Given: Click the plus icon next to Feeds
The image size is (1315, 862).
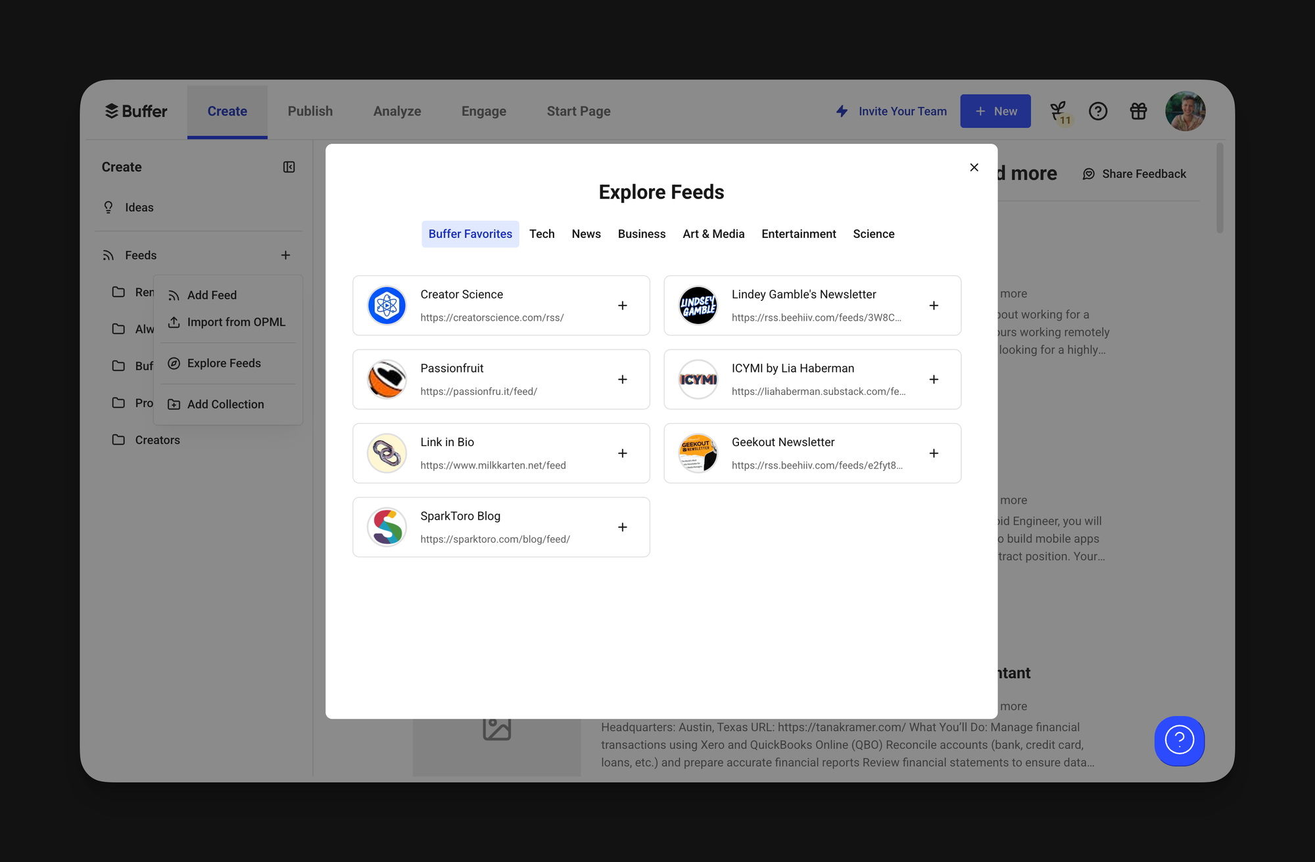Looking at the screenshot, I should tap(285, 255).
